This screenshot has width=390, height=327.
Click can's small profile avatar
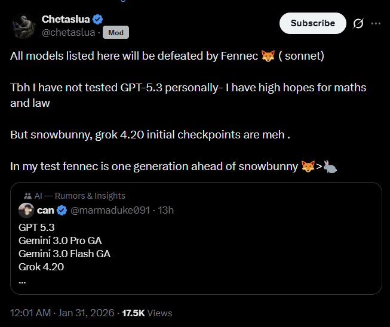[26, 210]
